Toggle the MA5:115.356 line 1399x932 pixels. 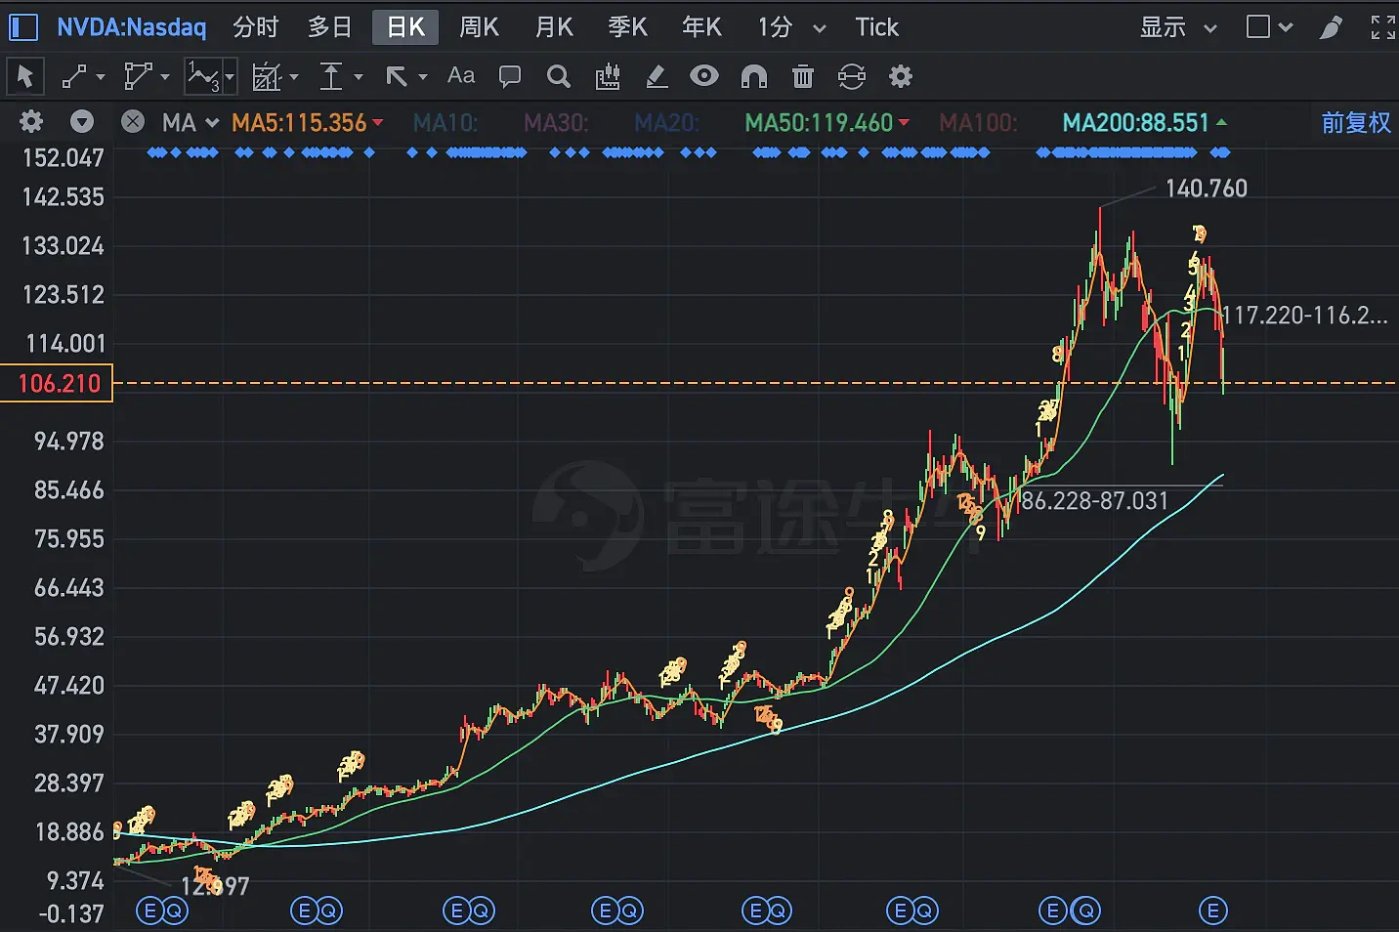pos(307,123)
